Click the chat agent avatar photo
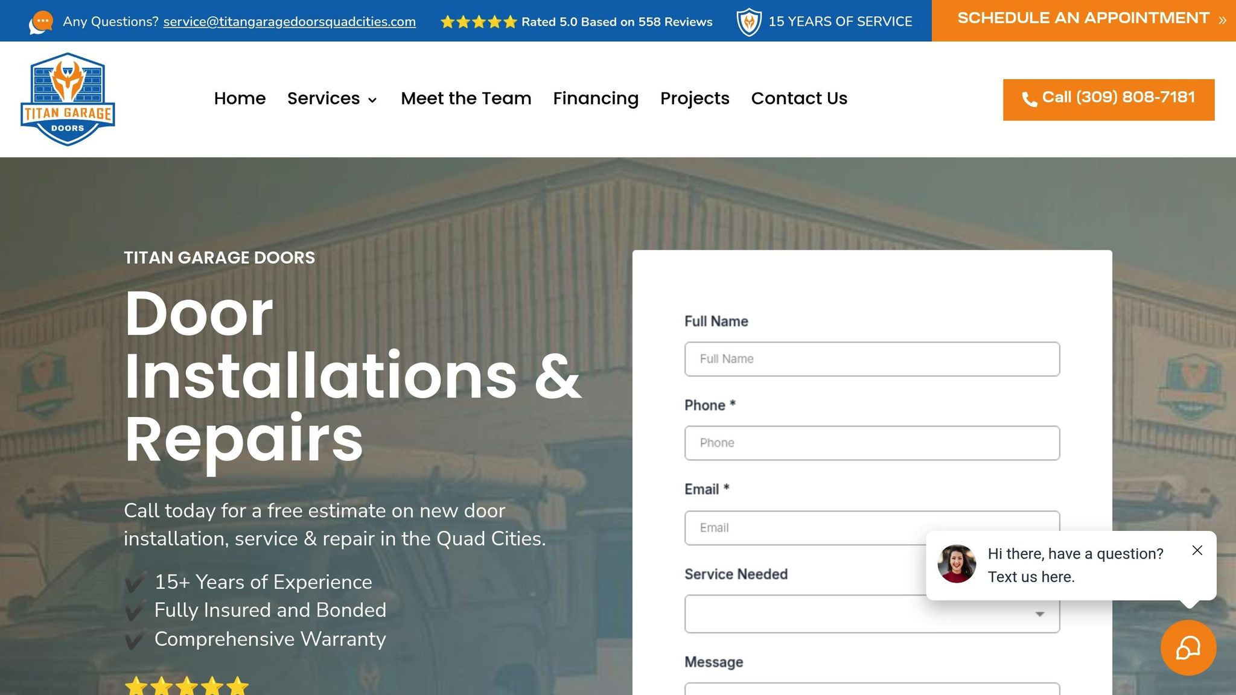 [x=957, y=564]
